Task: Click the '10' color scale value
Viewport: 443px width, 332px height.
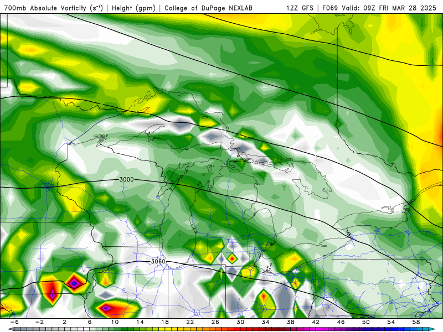Action: tap(115, 322)
